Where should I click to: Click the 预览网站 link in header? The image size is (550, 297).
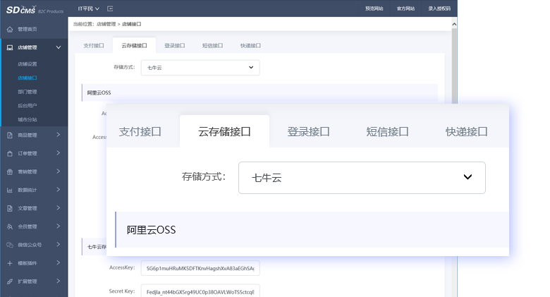coord(374,8)
